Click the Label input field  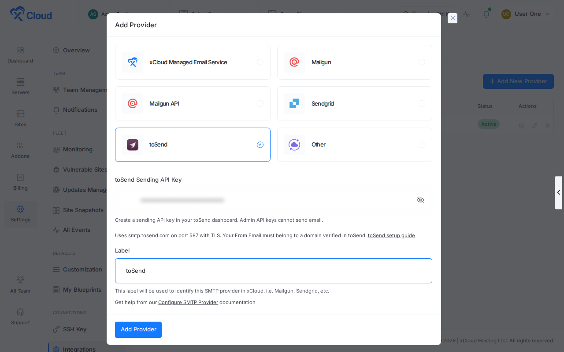pyautogui.click(x=274, y=271)
